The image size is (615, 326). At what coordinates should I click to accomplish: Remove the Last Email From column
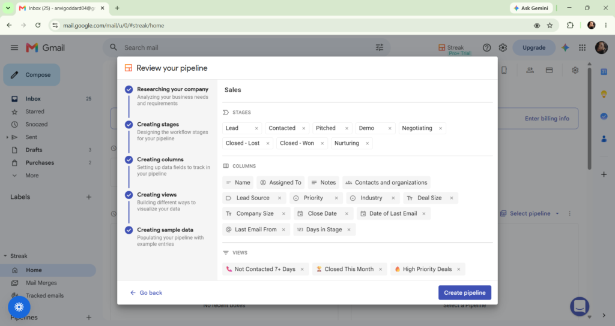pos(283,230)
